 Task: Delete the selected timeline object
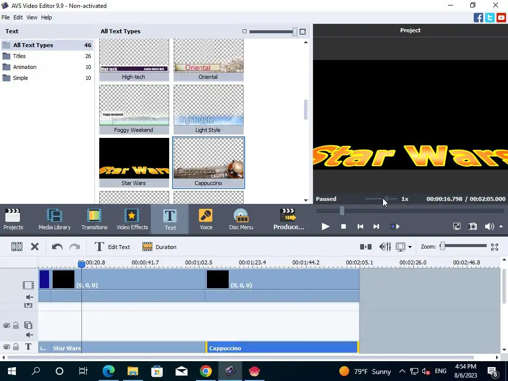(35, 247)
